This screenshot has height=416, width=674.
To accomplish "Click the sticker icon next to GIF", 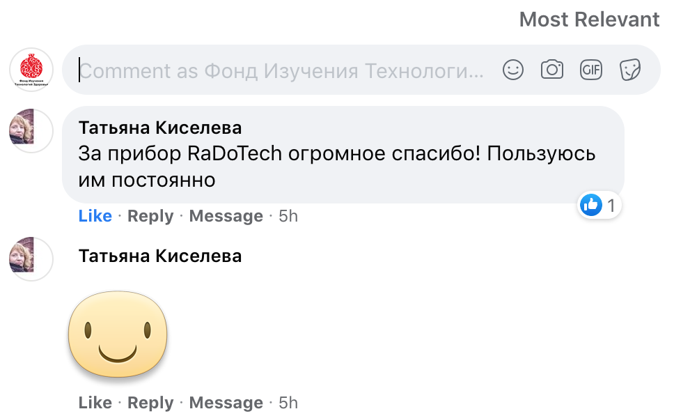I will [630, 70].
